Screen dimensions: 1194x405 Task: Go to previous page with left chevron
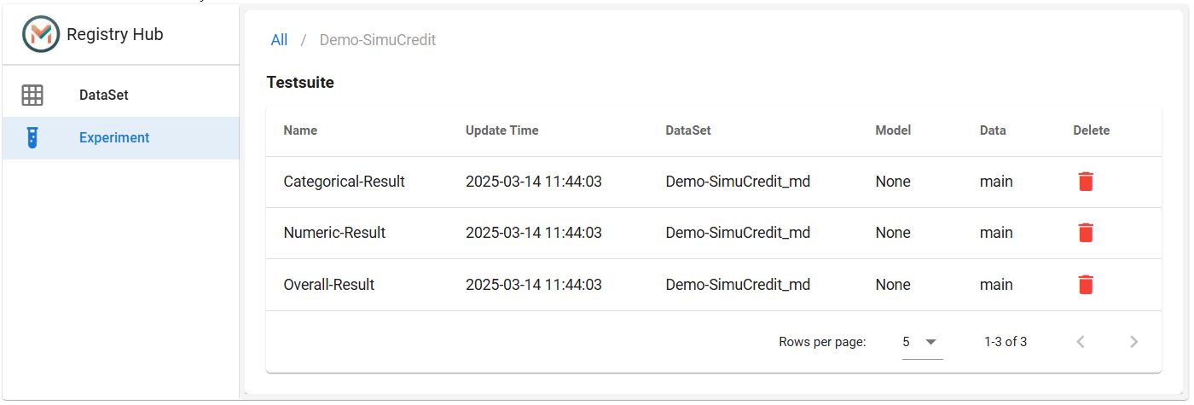(1081, 342)
